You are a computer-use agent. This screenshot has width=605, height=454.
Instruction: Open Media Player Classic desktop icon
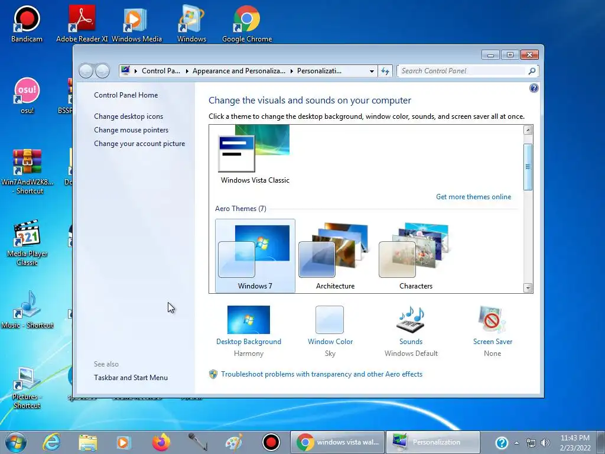click(x=27, y=242)
